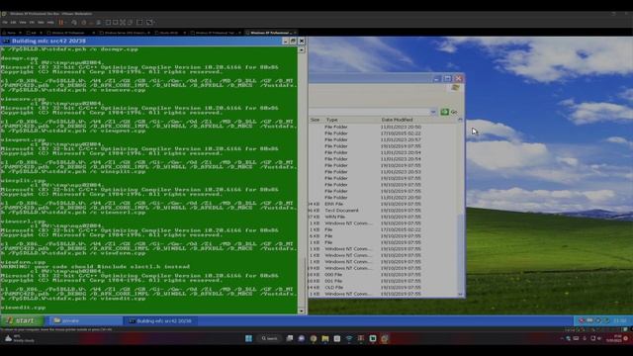
Task: Click the XP system tray red shield icon
Action: point(582,320)
